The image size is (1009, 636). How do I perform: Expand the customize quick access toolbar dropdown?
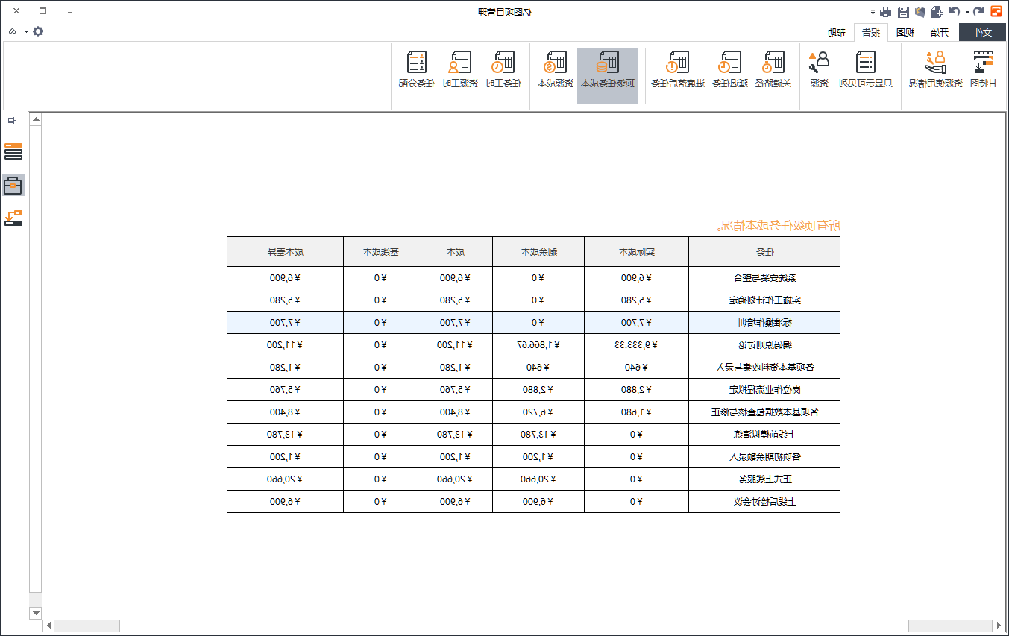873,12
